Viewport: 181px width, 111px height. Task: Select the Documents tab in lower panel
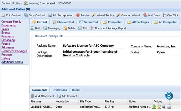click(40, 90)
